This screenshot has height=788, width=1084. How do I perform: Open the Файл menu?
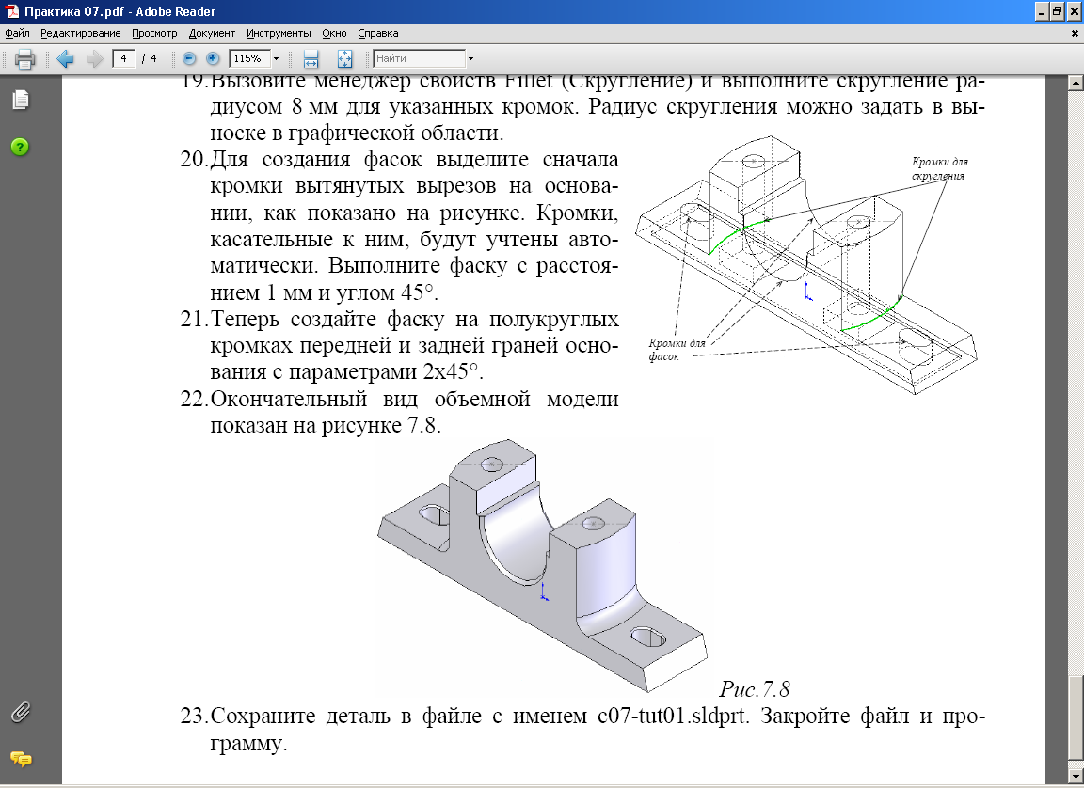click(17, 33)
